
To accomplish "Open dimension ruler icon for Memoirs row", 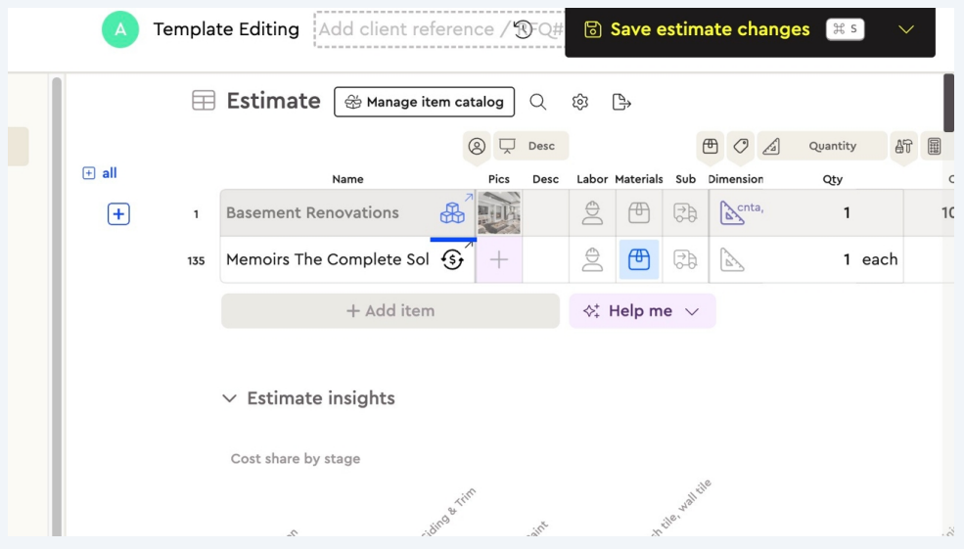I will (x=732, y=259).
